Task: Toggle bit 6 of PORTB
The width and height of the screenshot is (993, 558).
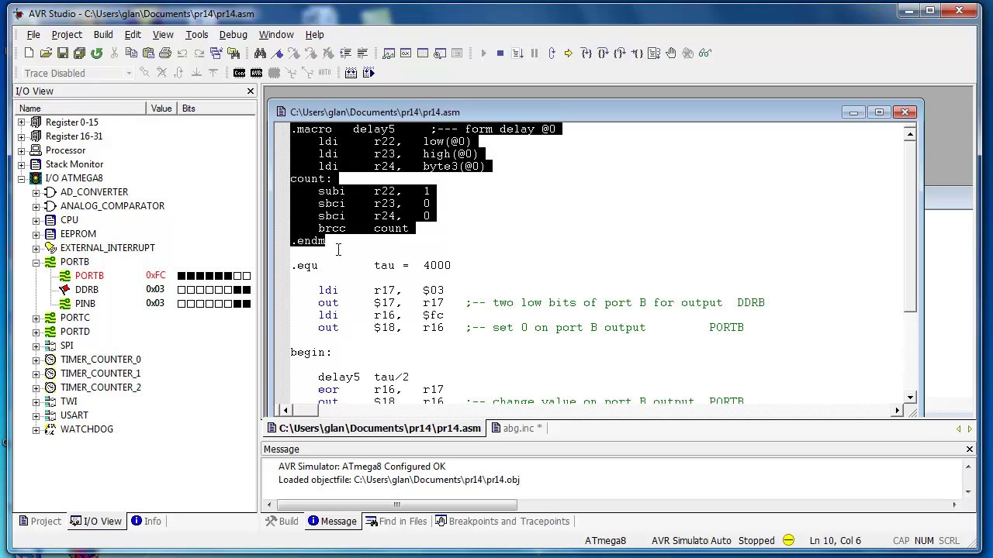Action: [191, 276]
